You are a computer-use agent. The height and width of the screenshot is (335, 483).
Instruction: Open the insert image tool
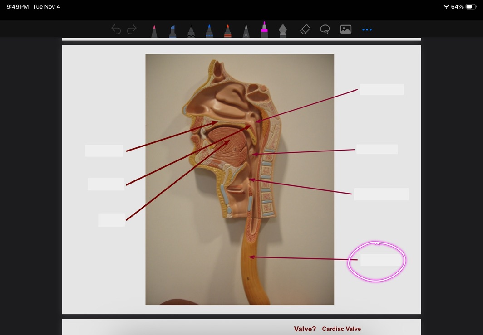coord(346,29)
